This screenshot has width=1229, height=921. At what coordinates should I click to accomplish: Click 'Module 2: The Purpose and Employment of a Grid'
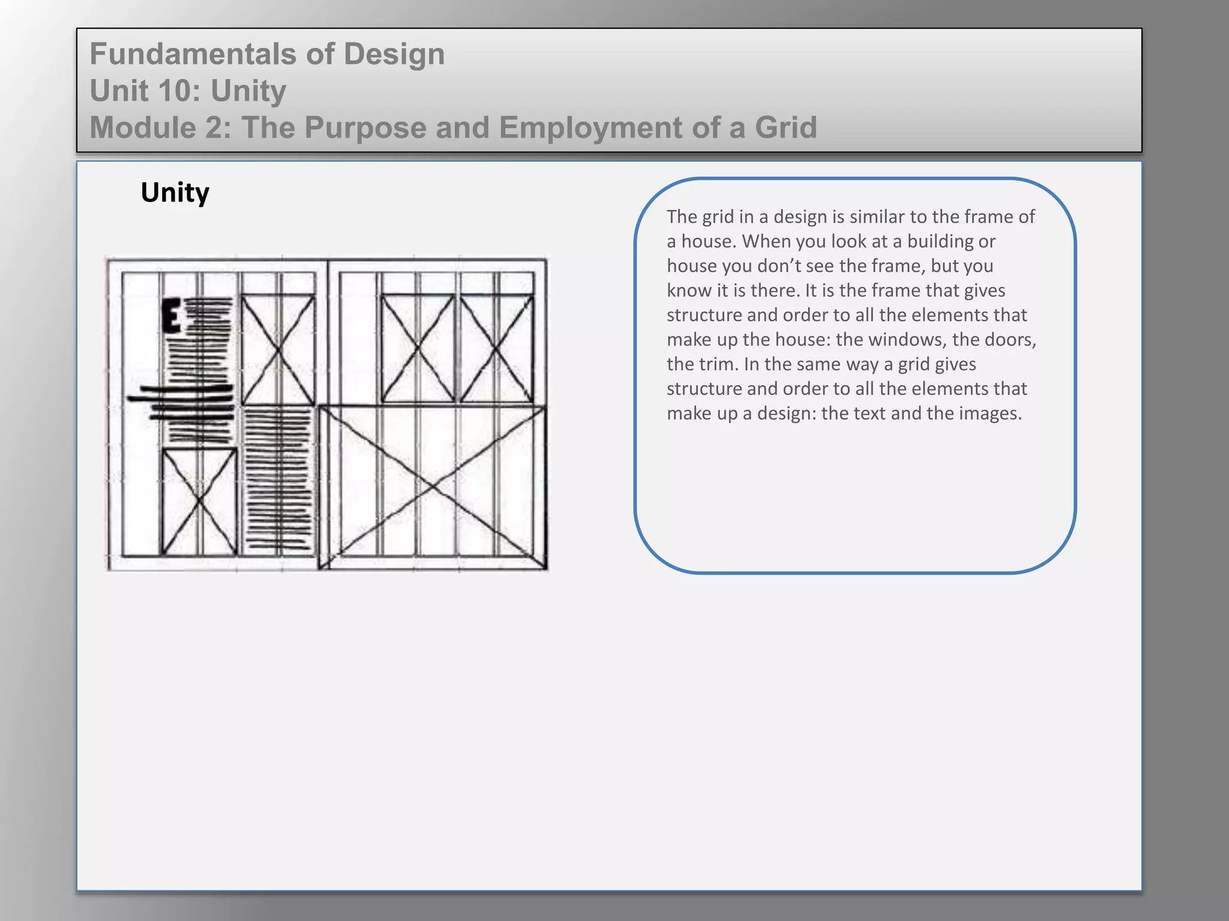click(453, 128)
